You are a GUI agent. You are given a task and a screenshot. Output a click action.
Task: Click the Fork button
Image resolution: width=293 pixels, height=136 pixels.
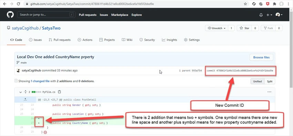click(268, 28)
